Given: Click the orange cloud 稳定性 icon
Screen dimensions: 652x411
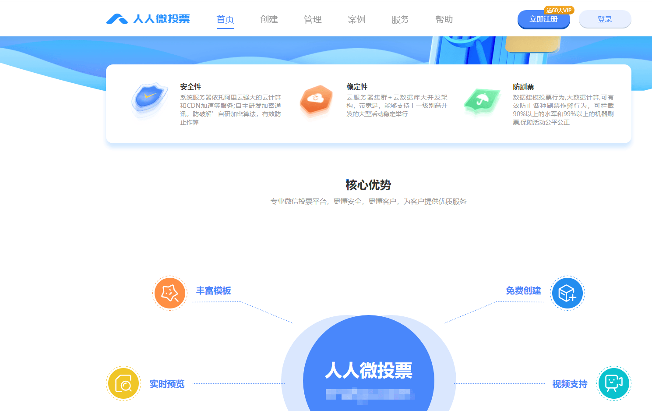Looking at the screenshot, I should (x=316, y=101).
